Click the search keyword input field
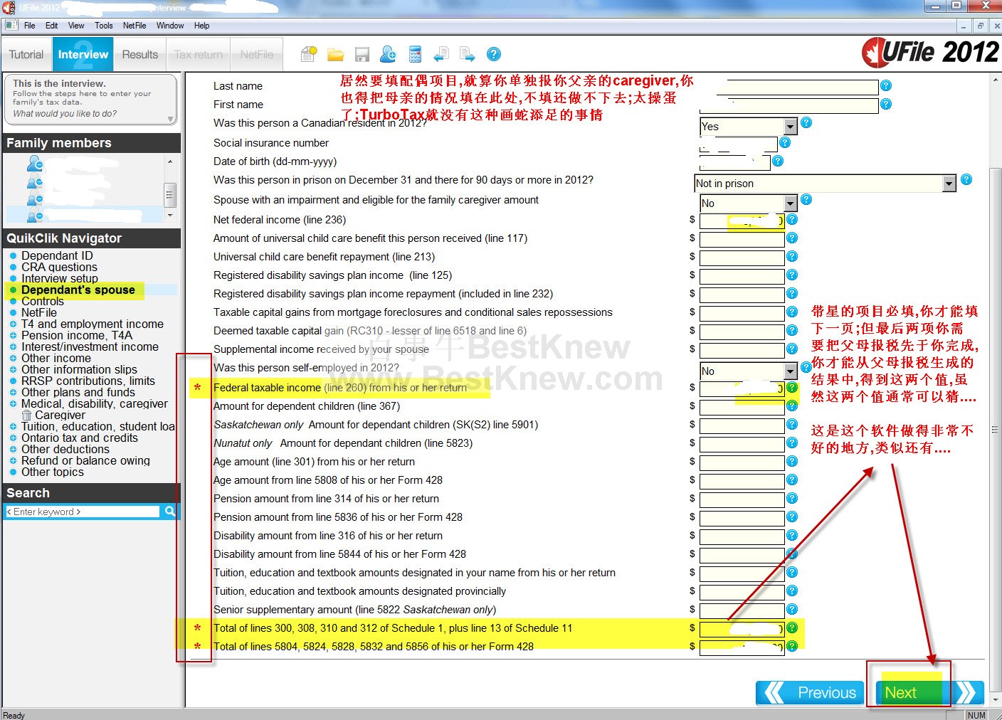Screen dimensions: 1002x720 83,512
